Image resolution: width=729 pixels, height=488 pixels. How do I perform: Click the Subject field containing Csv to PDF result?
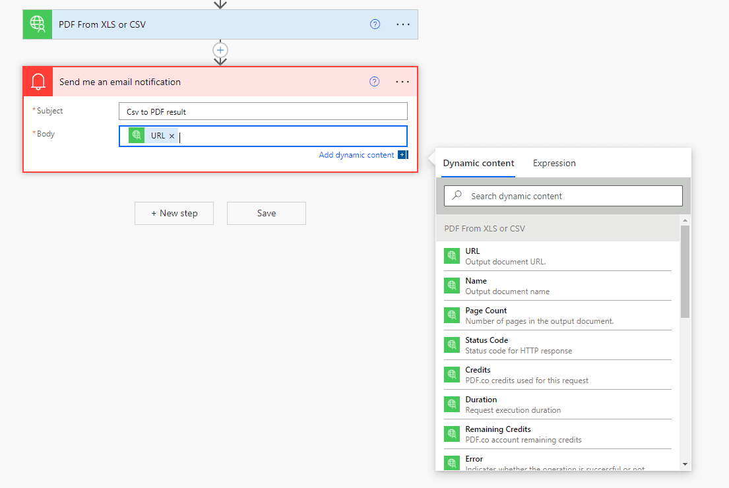tap(263, 111)
